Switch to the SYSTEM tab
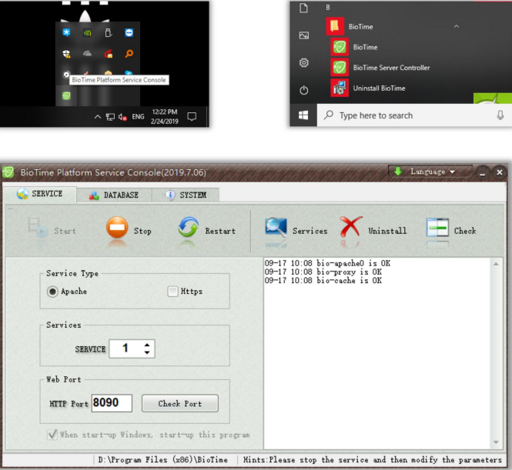Image resolution: width=512 pixels, height=470 pixels. click(186, 195)
